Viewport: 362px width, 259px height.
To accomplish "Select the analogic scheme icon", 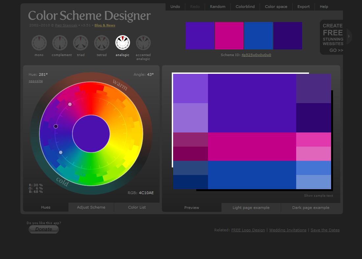I will coord(122,43).
